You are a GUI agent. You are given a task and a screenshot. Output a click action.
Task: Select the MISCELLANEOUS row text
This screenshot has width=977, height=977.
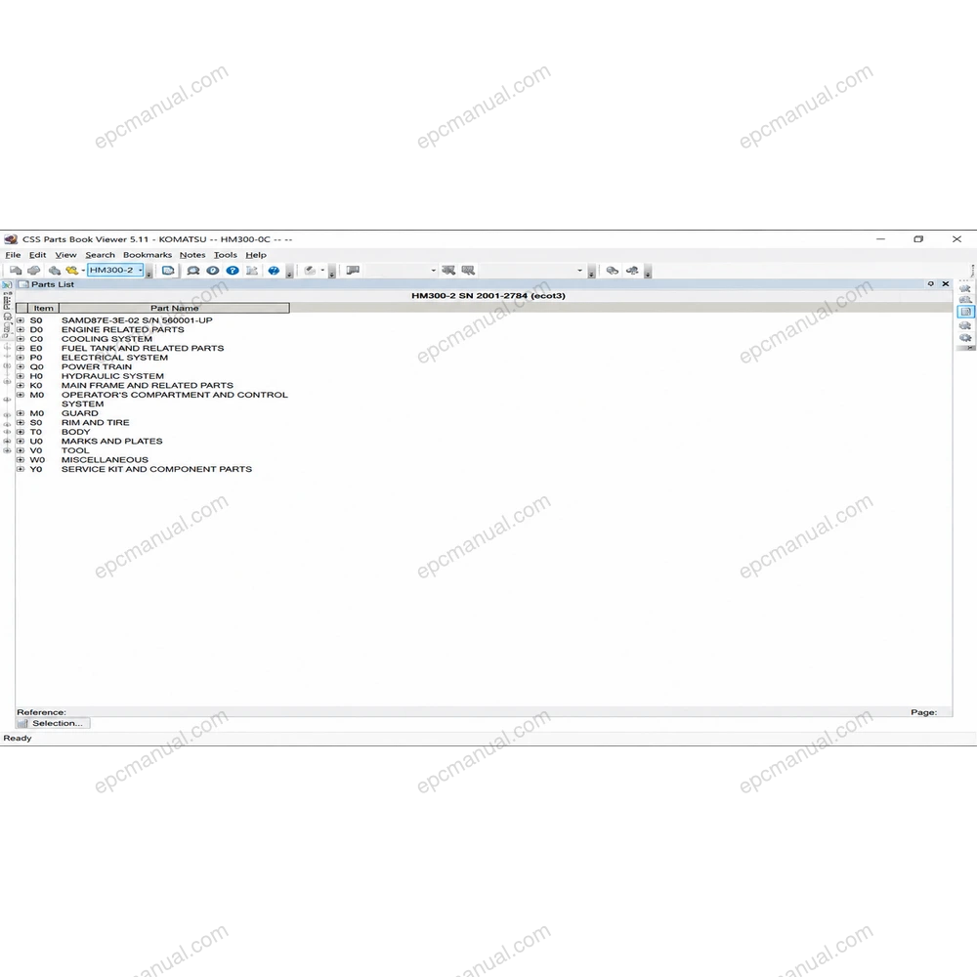[105, 460]
